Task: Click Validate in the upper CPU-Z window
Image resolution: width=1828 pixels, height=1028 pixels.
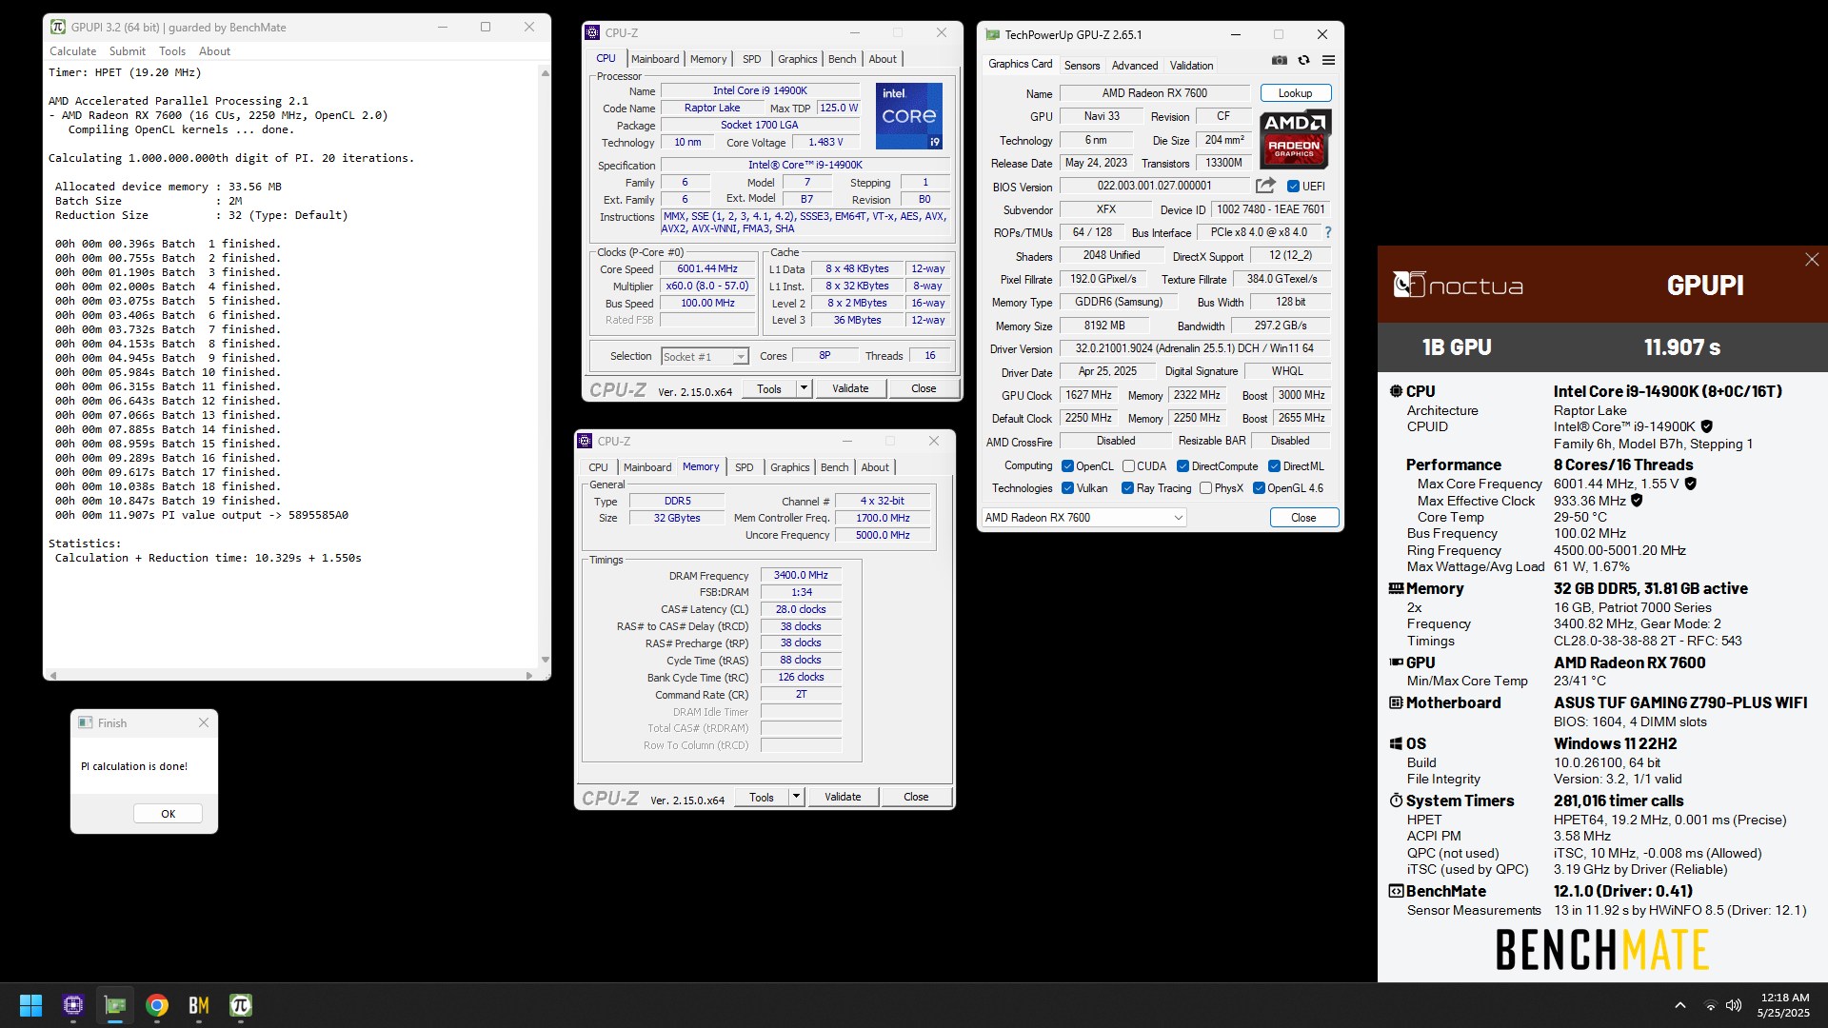Action: (850, 388)
